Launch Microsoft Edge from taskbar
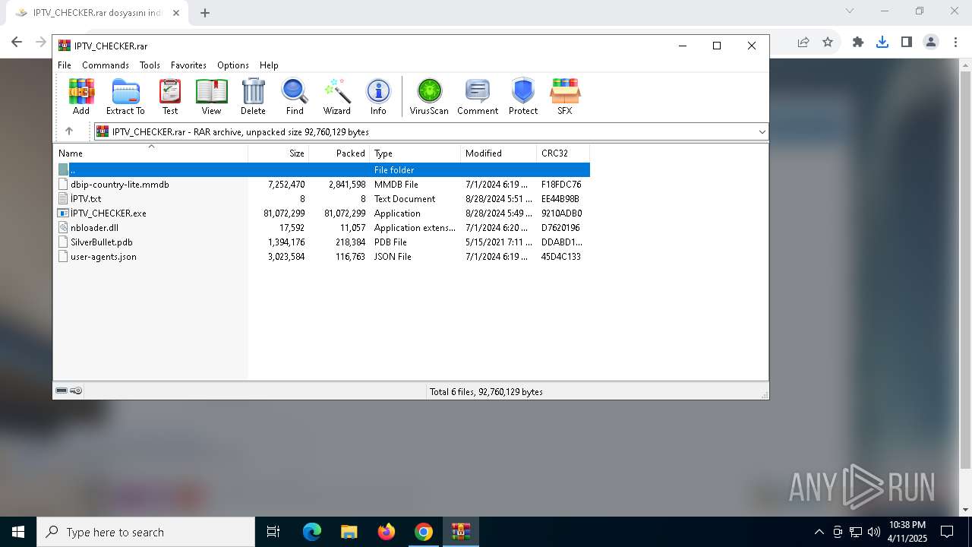 [312, 532]
